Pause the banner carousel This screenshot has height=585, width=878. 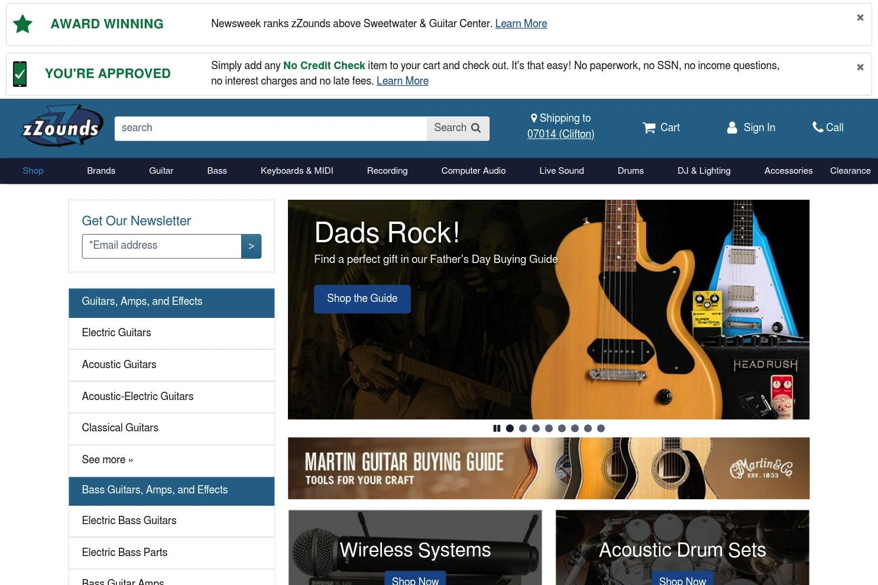point(497,428)
